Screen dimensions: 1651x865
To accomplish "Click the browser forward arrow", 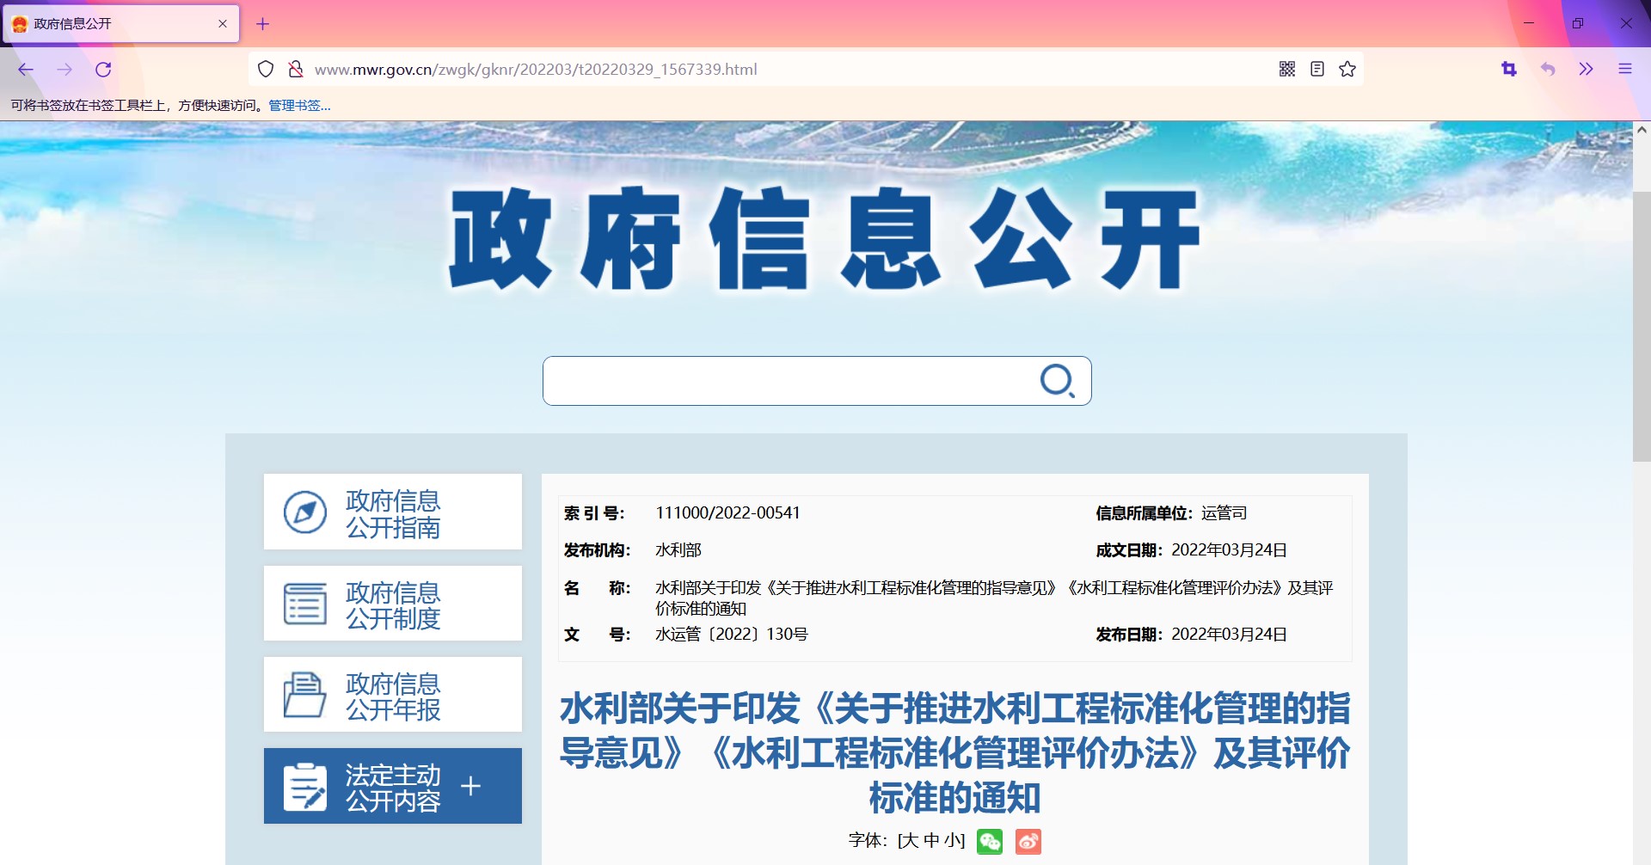I will (x=64, y=70).
